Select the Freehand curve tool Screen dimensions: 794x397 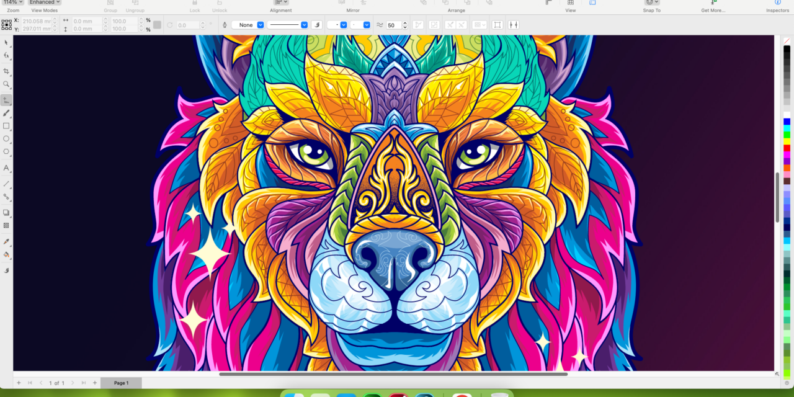(x=6, y=100)
